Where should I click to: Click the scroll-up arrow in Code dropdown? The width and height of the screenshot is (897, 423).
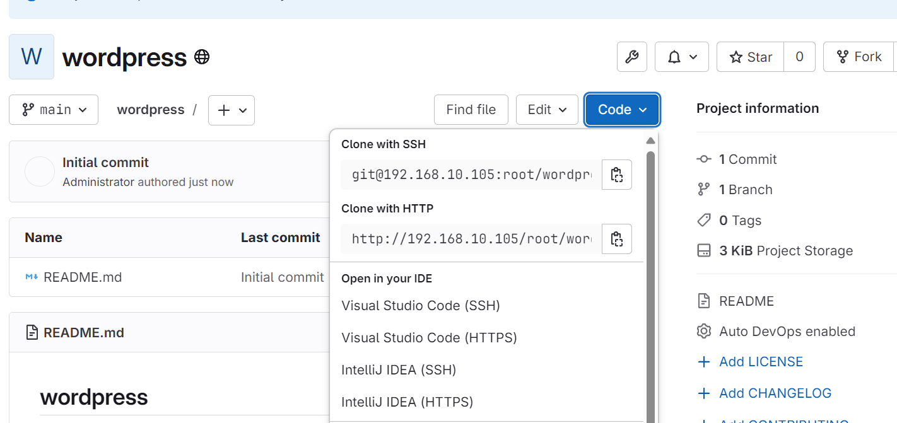[x=651, y=141]
